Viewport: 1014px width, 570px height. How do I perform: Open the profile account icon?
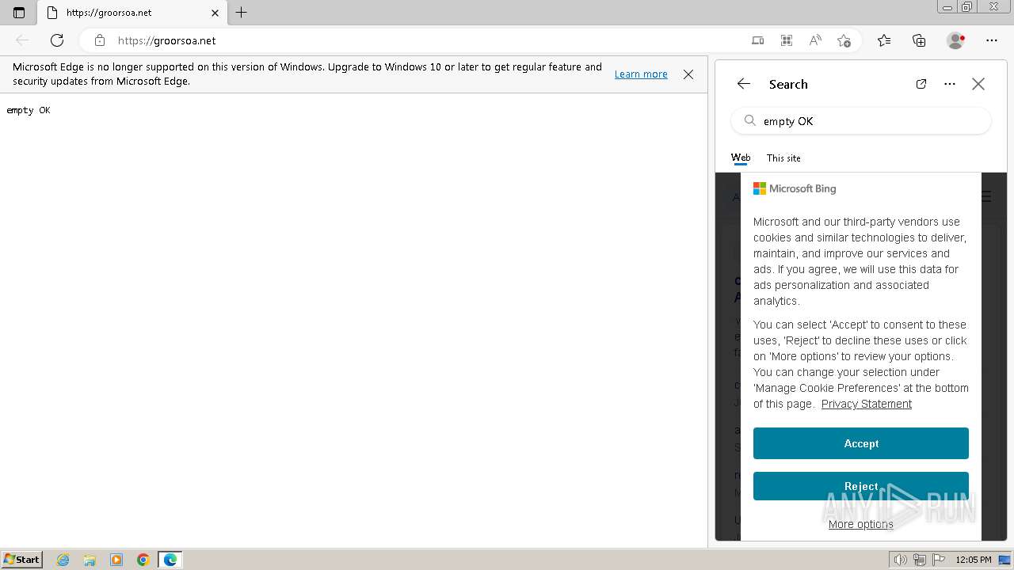click(x=956, y=40)
